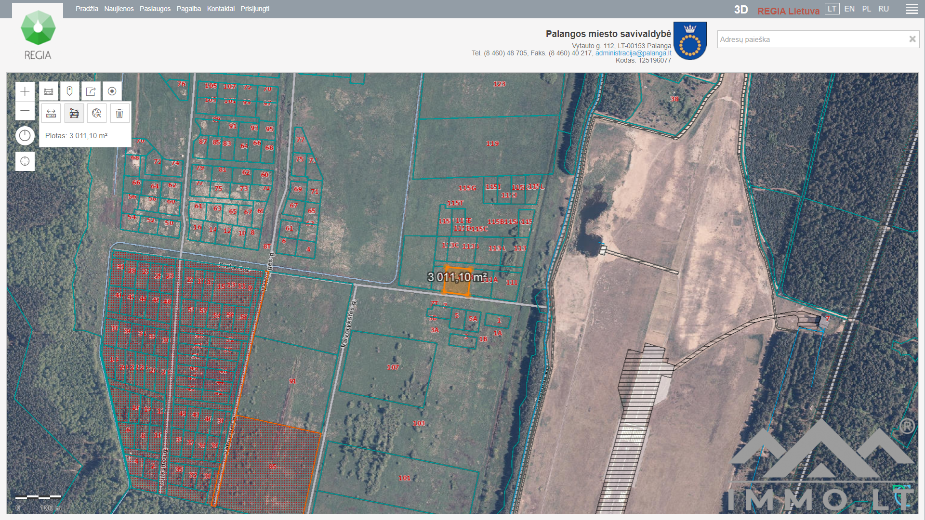Switch to 3D view

pos(741,10)
